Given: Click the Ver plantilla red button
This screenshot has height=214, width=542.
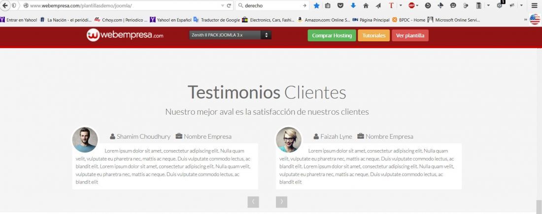Looking at the screenshot, I should pos(410,35).
